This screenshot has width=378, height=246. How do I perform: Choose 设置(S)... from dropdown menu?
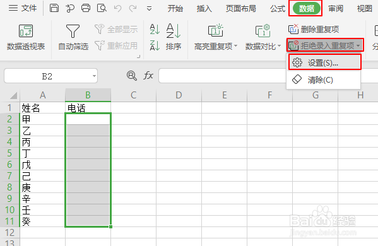(x=324, y=62)
